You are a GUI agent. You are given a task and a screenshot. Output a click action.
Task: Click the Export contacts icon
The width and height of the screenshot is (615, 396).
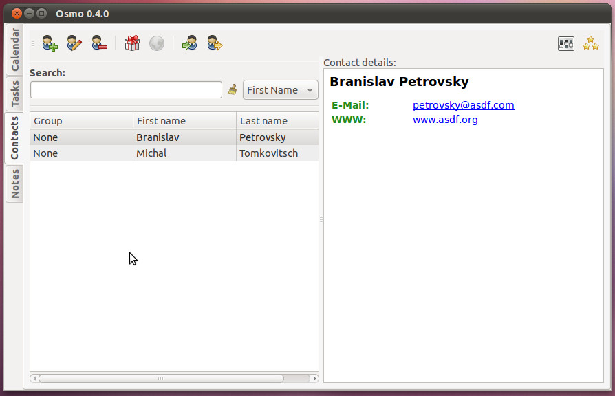tap(215, 43)
